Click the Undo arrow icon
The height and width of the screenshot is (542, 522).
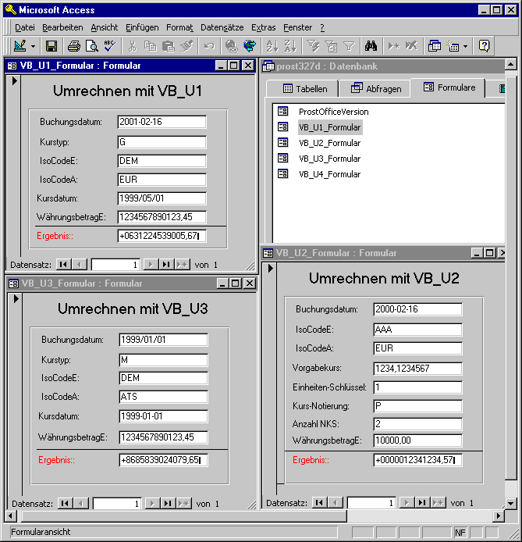click(x=209, y=46)
